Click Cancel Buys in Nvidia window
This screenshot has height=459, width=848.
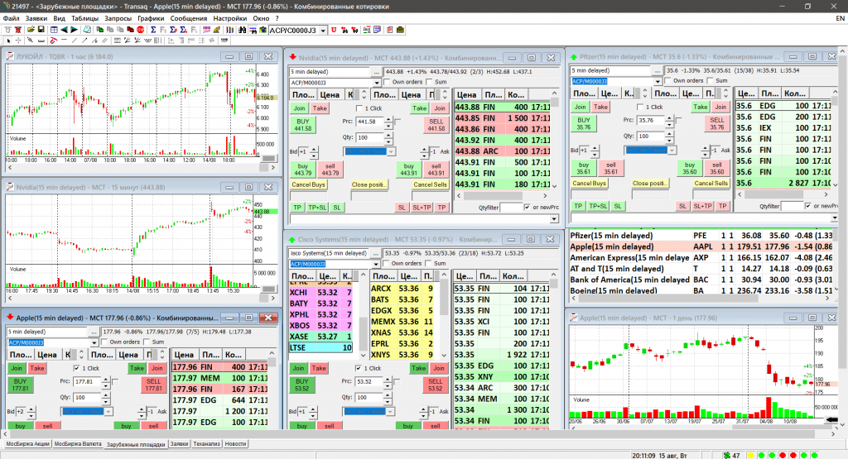[308, 184]
